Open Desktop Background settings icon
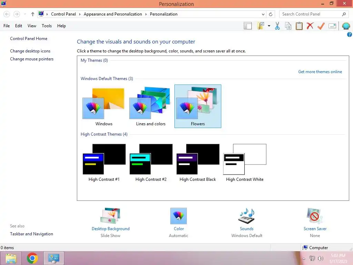Viewport: 353px width, 265px height. point(110,216)
